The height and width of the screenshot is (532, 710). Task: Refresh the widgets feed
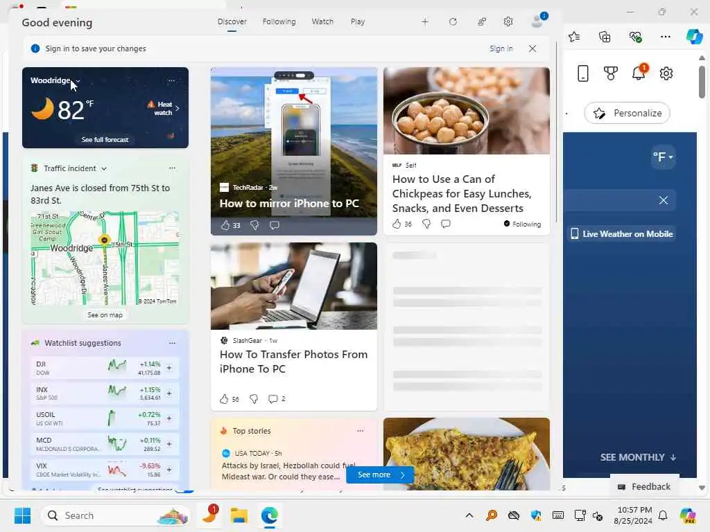[453, 21]
